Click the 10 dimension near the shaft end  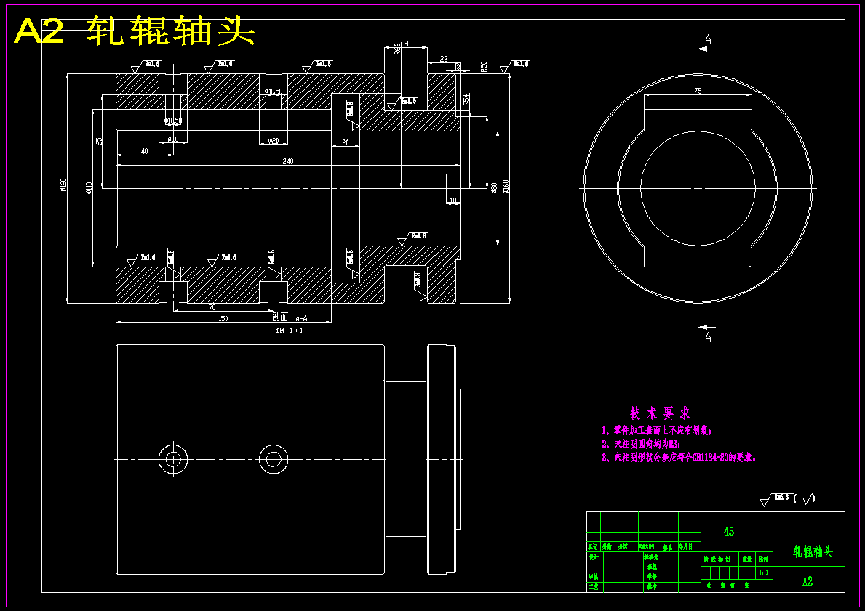click(453, 201)
